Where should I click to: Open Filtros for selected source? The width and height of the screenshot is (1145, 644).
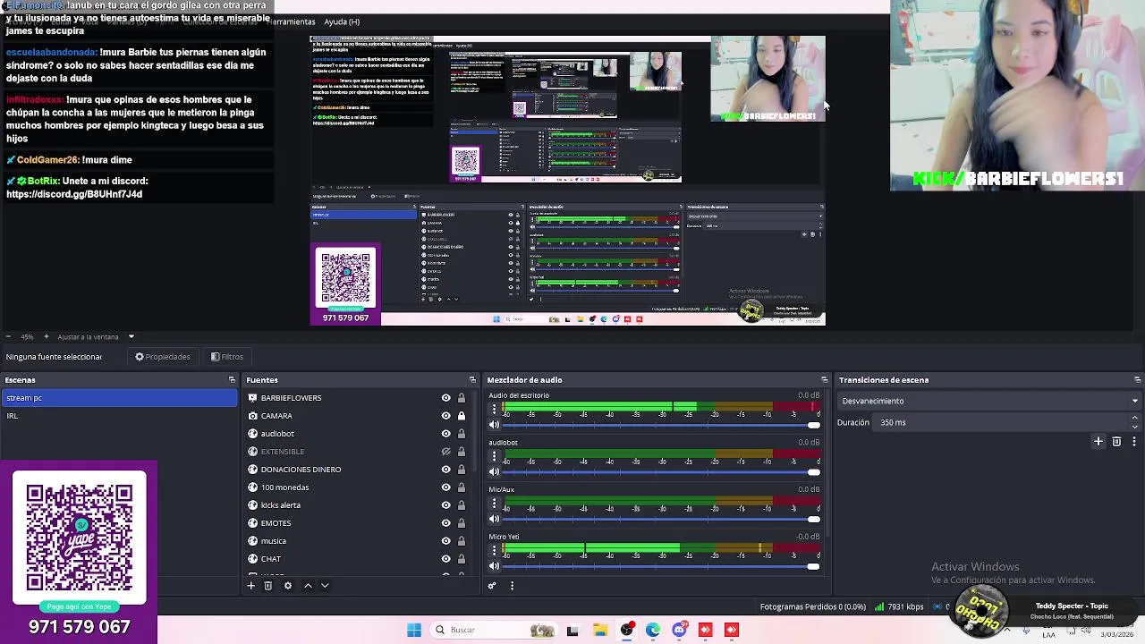pos(227,357)
